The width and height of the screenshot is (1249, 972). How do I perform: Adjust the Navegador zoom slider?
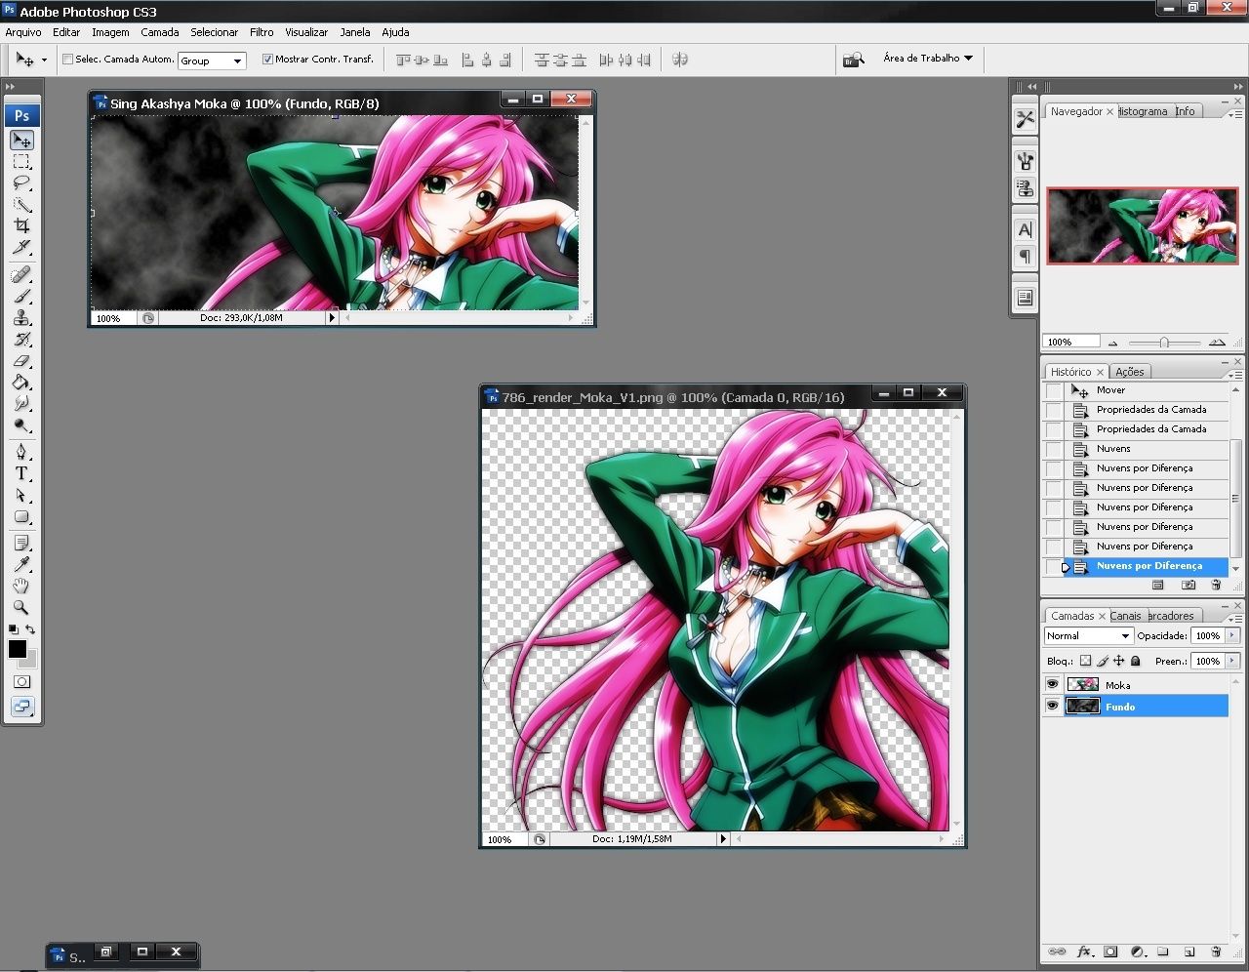[1164, 343]
